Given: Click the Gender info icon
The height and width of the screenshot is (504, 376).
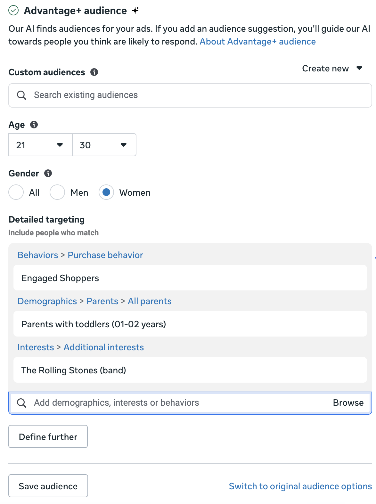Looking at the screenshot, I should (x=48, y=173).
